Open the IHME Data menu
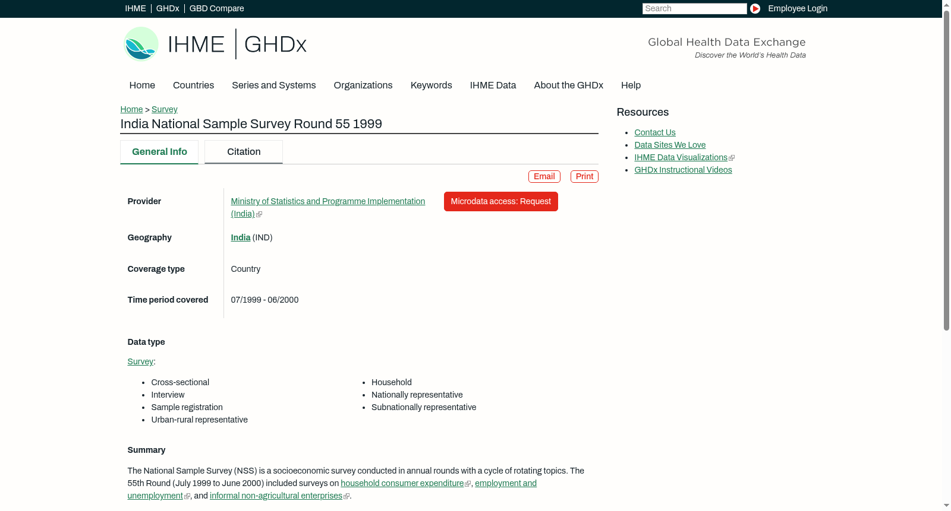The height and width of the screenshot is (511, 951). 493,85
